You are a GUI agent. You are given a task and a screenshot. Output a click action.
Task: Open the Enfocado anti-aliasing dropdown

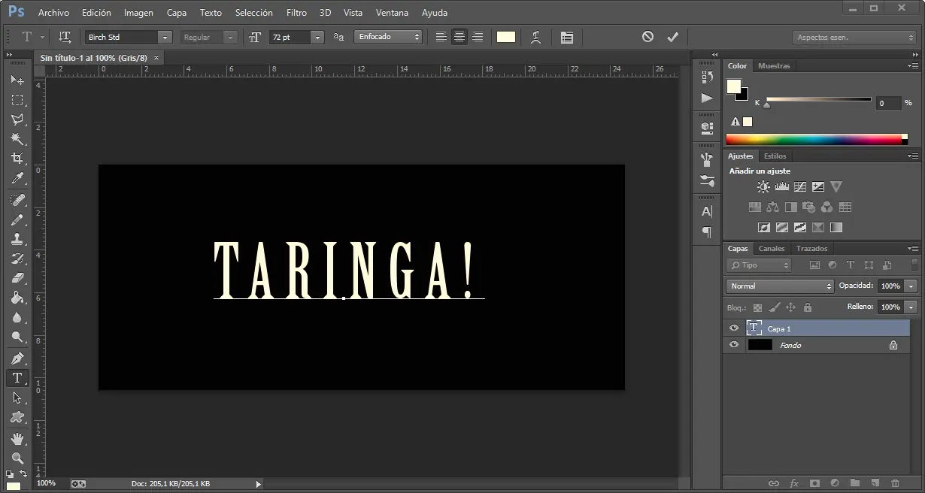[388, 37]
